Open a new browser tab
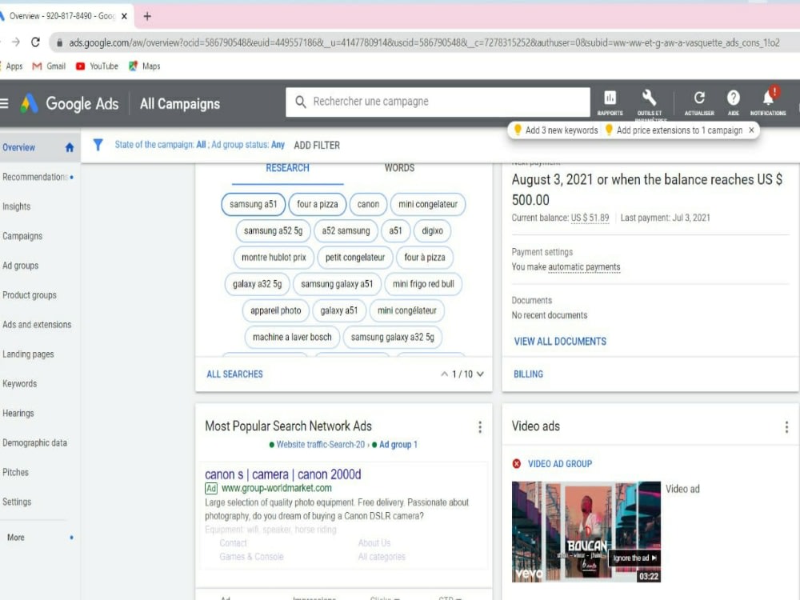 click(x=147, y=16)
